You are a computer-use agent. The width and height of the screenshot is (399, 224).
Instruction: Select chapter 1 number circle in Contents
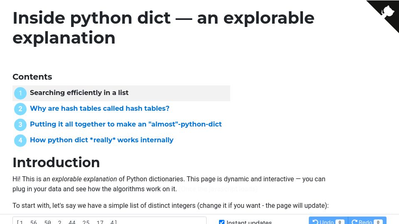(x=20, y=93)
